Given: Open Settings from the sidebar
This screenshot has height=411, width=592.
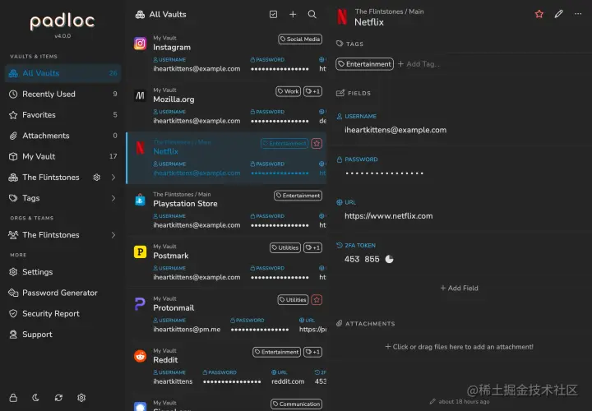Looking at the screenshot, I should (x=62, y=272).
